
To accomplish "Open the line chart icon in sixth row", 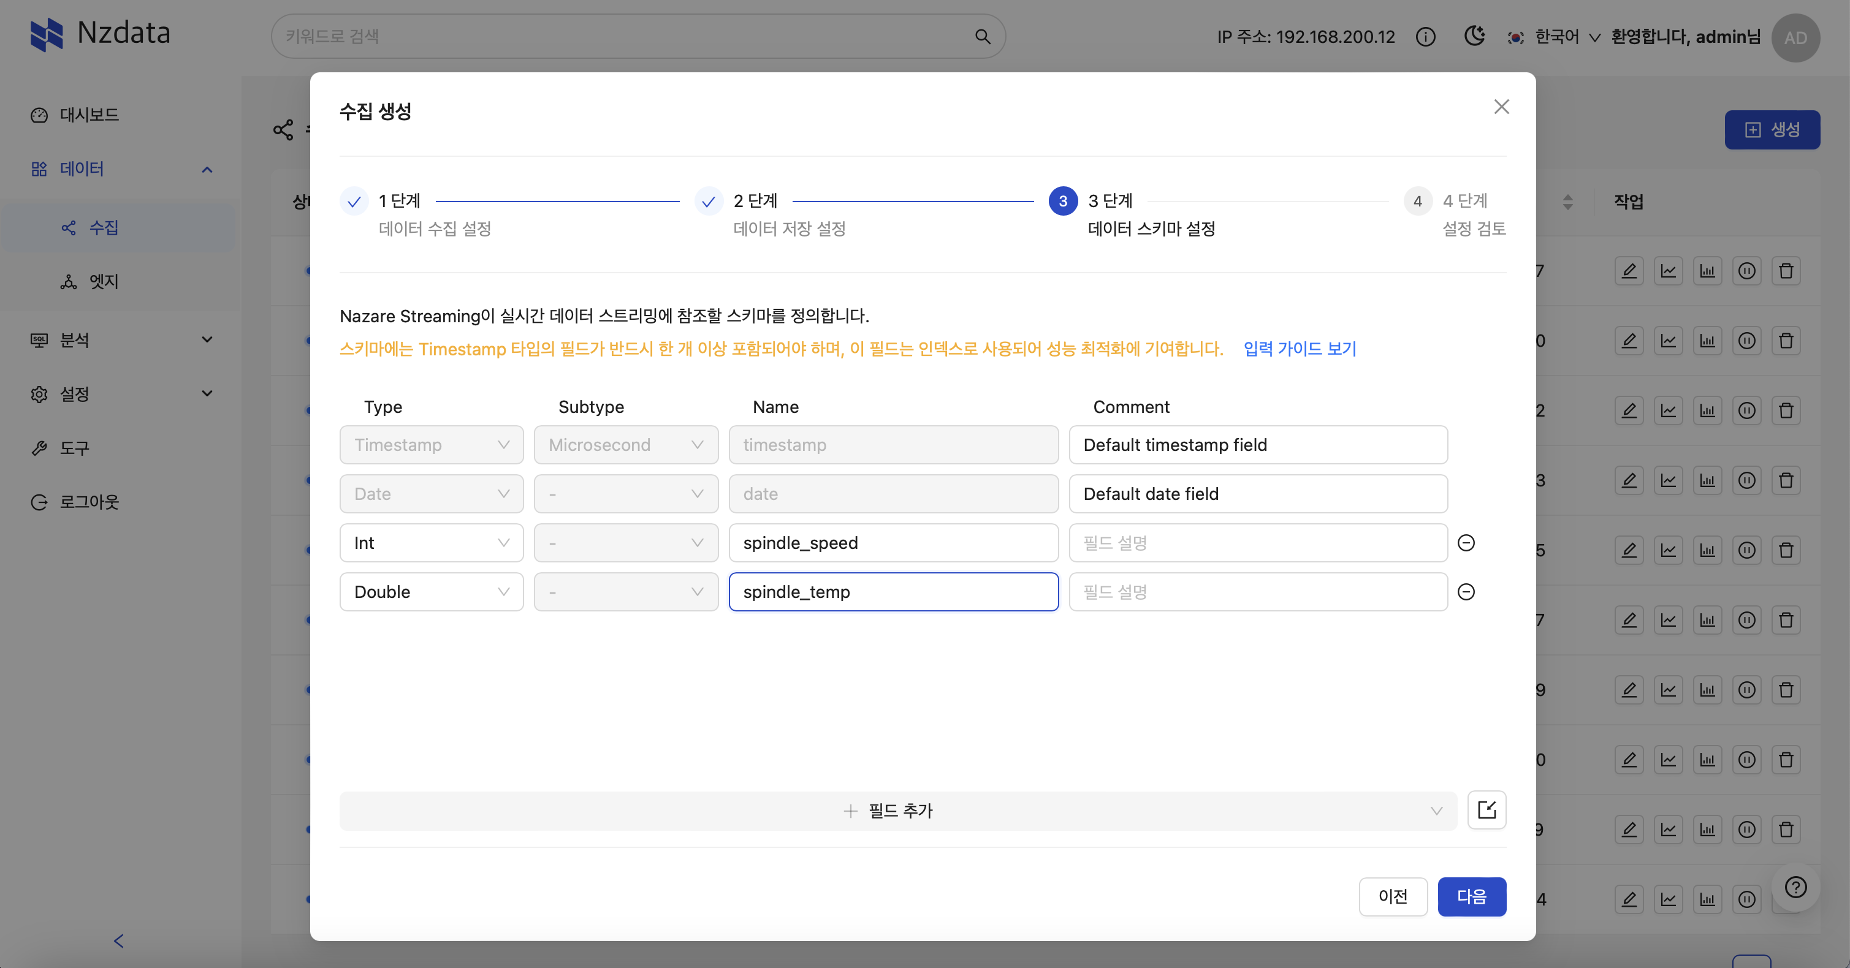I will (x=1669, y=620).
